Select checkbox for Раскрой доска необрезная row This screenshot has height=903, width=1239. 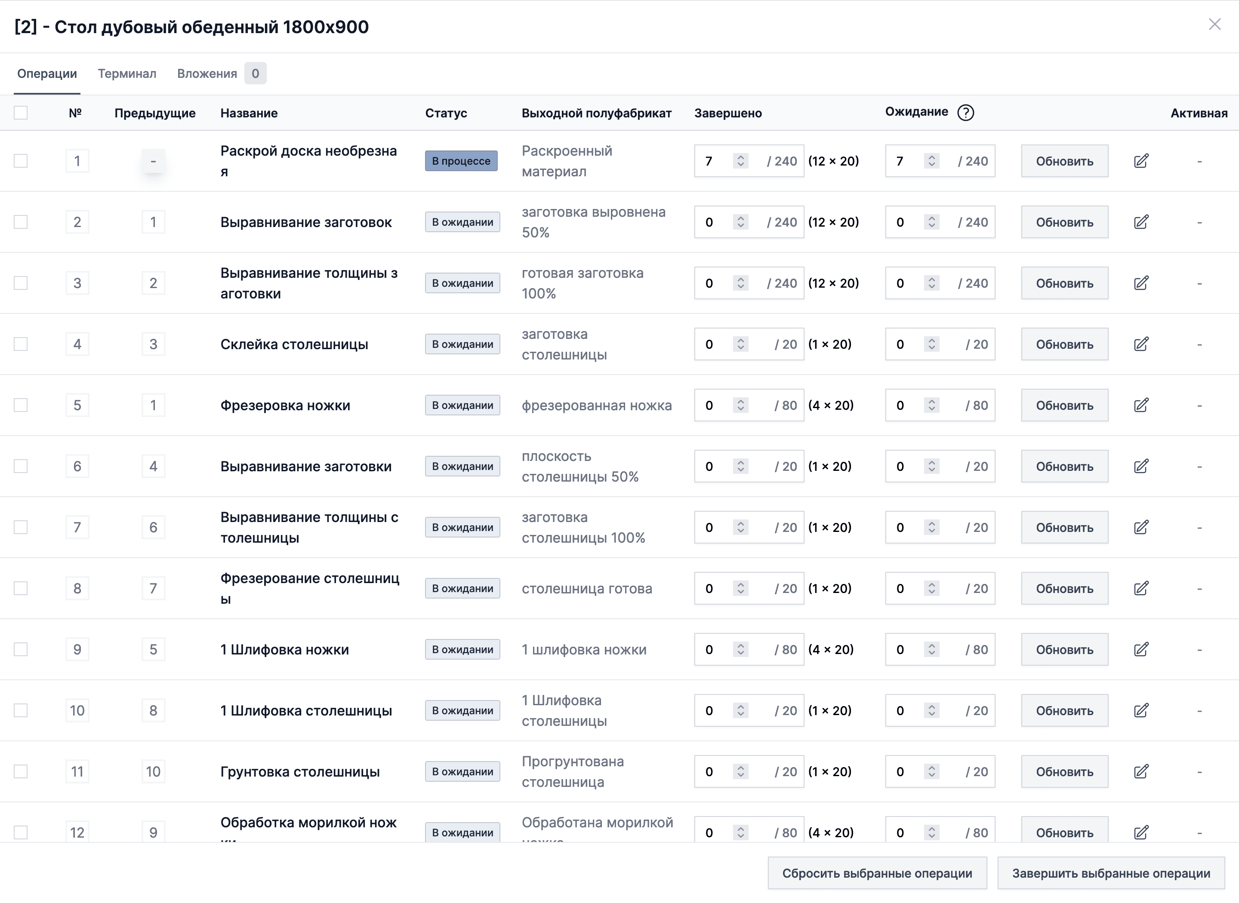(x=21, y=161)
